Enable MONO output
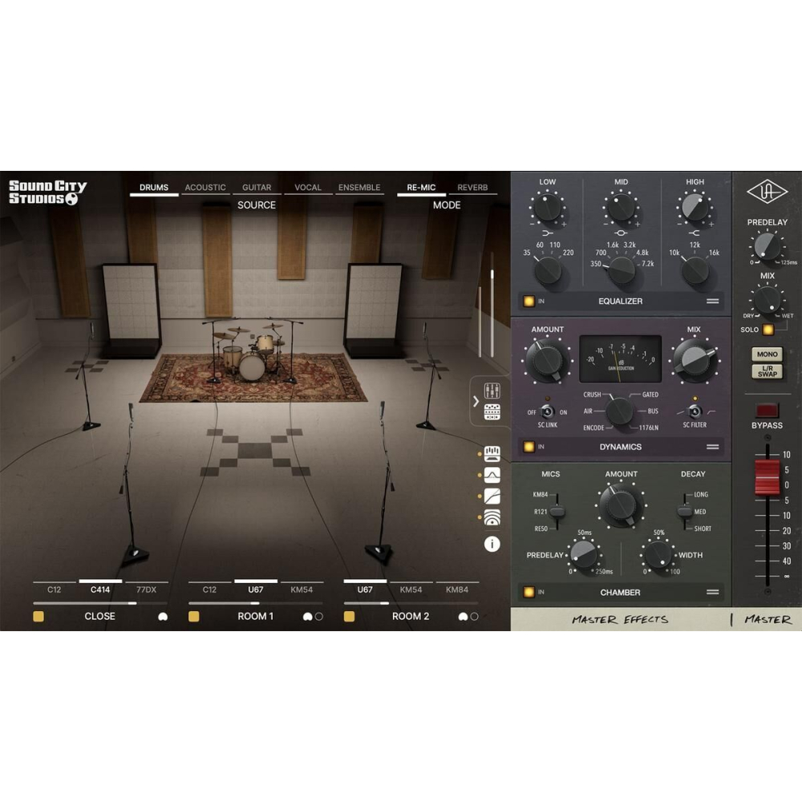 click(768, 353)
